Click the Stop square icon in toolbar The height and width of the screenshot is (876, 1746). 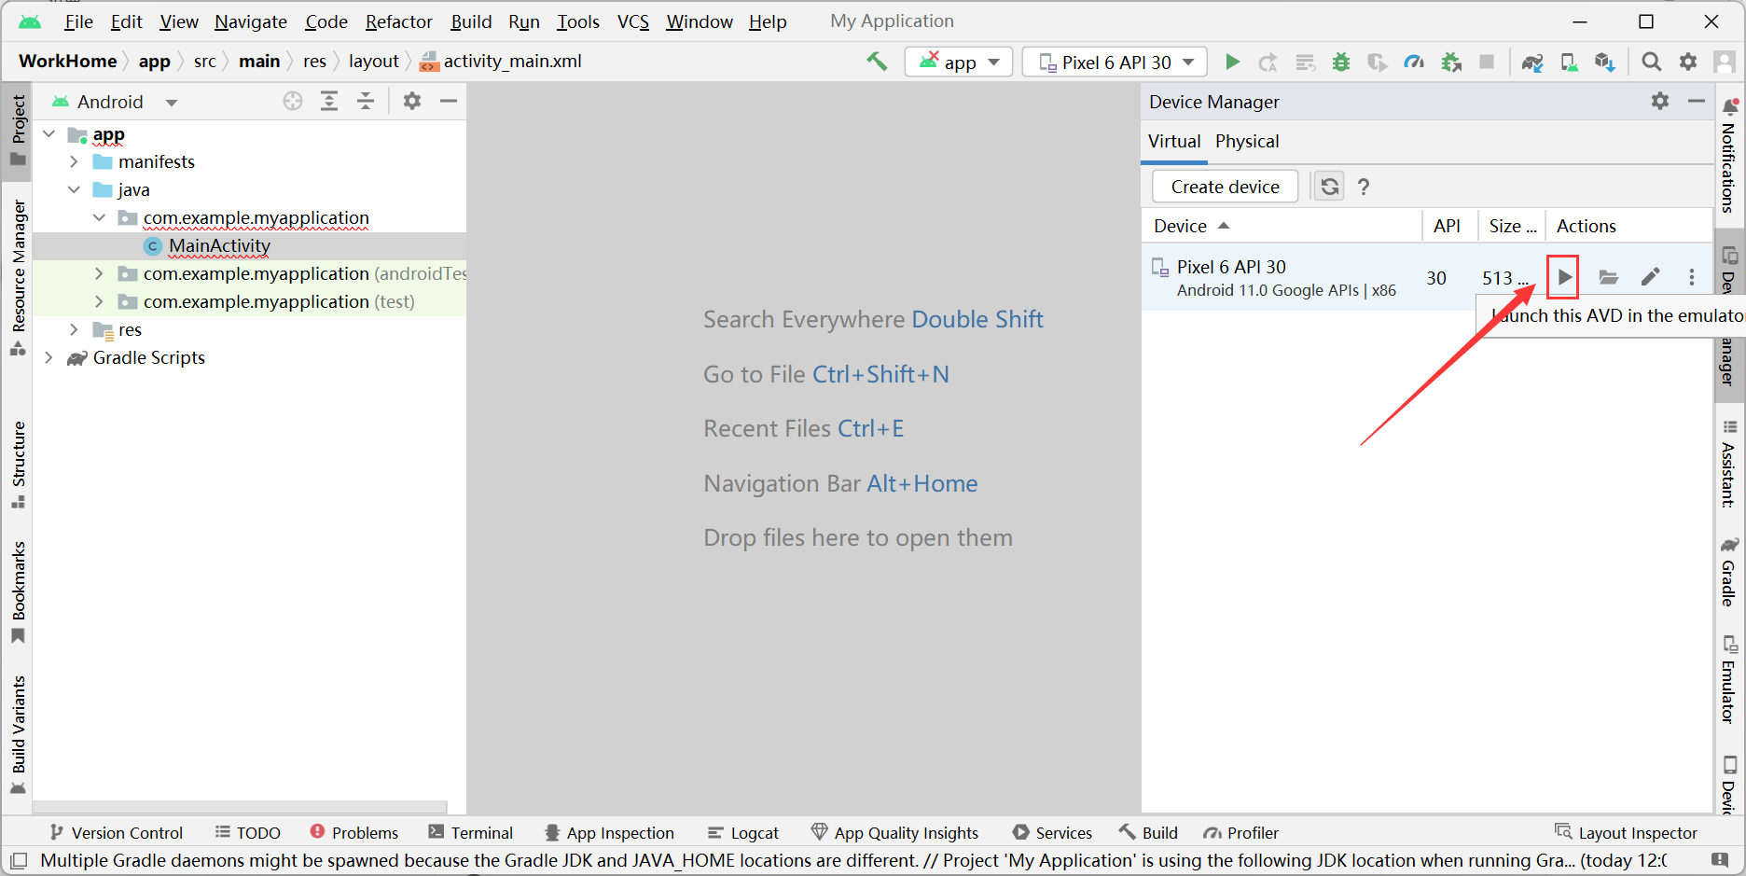[1487, 62]
